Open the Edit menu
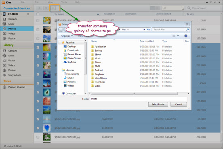This screenshot has width=223, height=149. pyautogui.click(x=36, y=2)
